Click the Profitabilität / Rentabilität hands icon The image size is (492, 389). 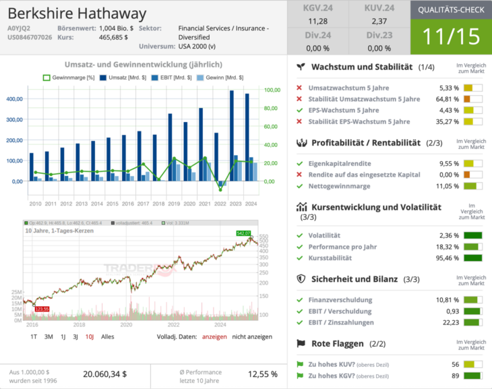[x=301, y=143]
